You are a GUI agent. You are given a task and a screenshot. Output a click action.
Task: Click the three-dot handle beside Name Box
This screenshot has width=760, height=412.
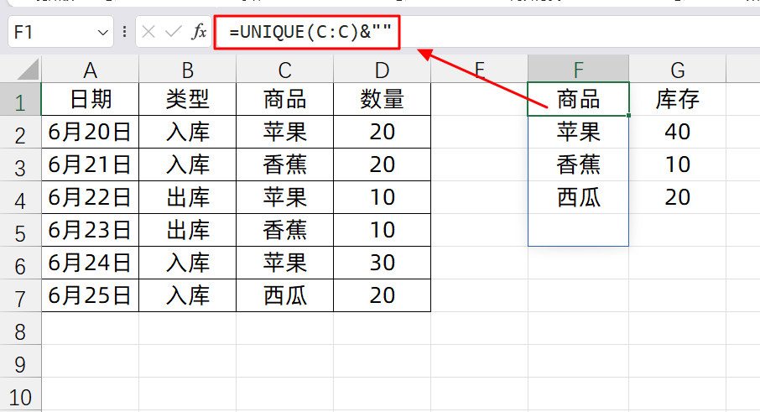(x=124, y=32)
